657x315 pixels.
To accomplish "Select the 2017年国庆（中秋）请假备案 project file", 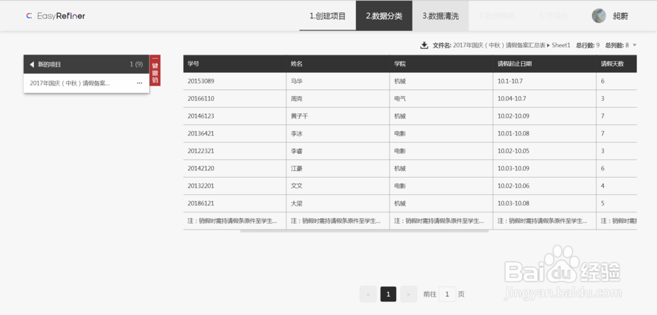I will coord(86,83).
